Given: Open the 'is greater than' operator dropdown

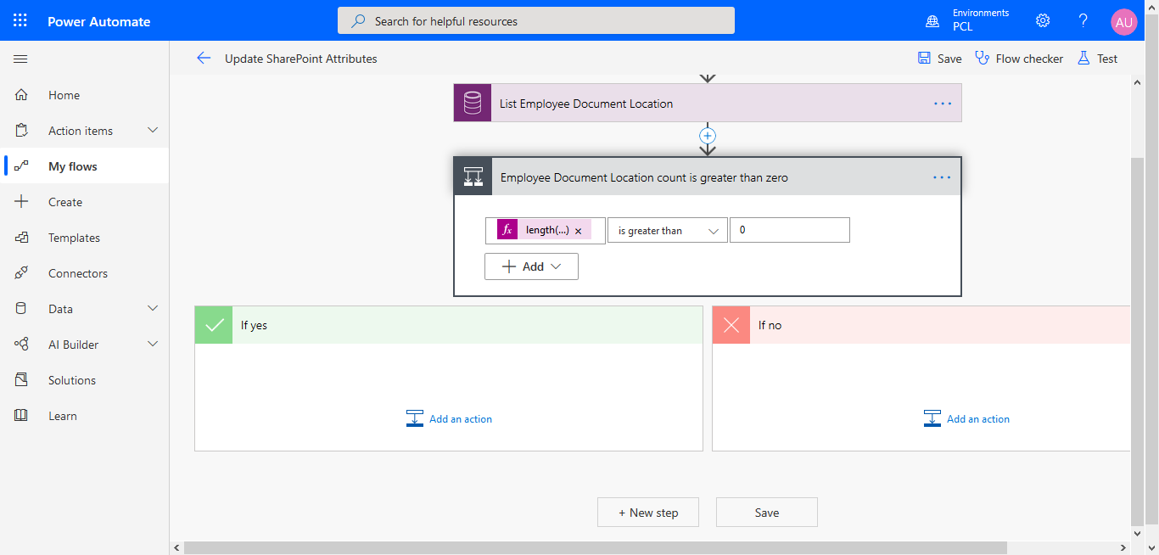Looking at the screenshot, I should [x=668, y=231].
